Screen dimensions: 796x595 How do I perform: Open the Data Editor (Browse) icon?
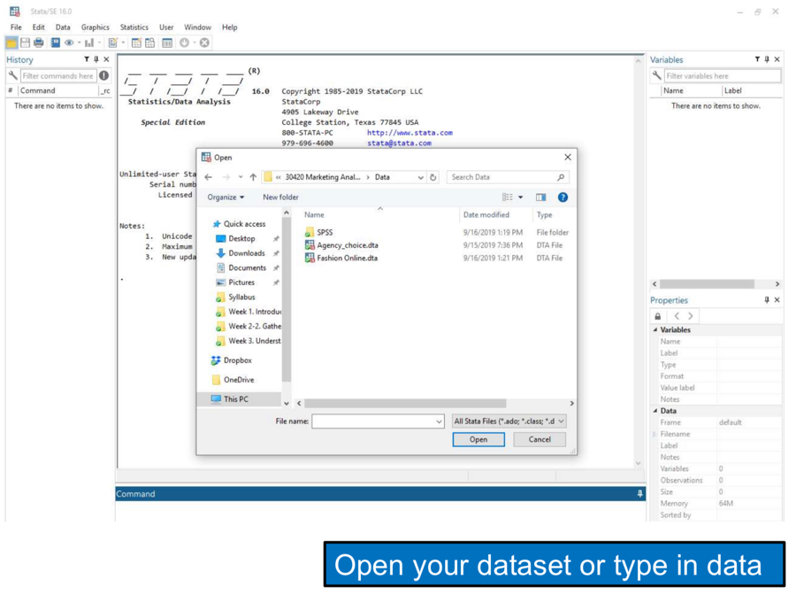point(149,42)
